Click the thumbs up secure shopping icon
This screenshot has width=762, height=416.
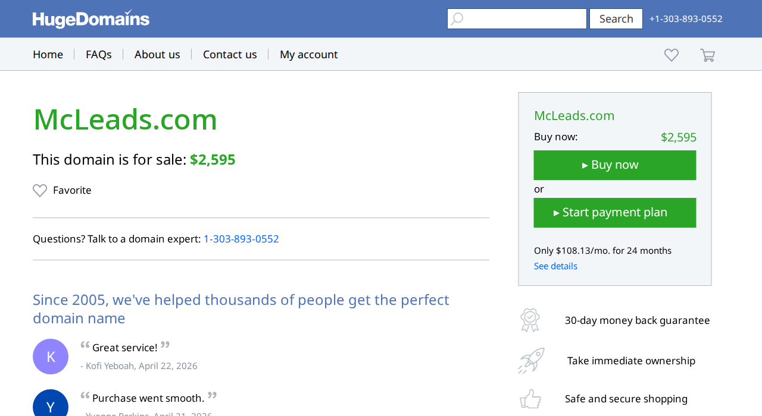(530, 399)
